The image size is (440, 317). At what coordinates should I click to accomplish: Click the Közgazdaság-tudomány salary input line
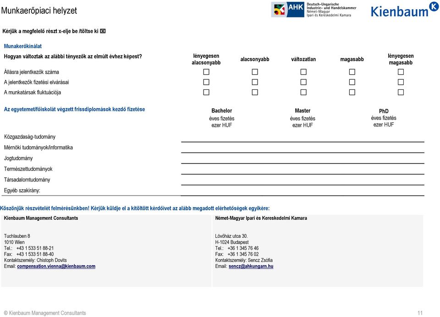302,137
